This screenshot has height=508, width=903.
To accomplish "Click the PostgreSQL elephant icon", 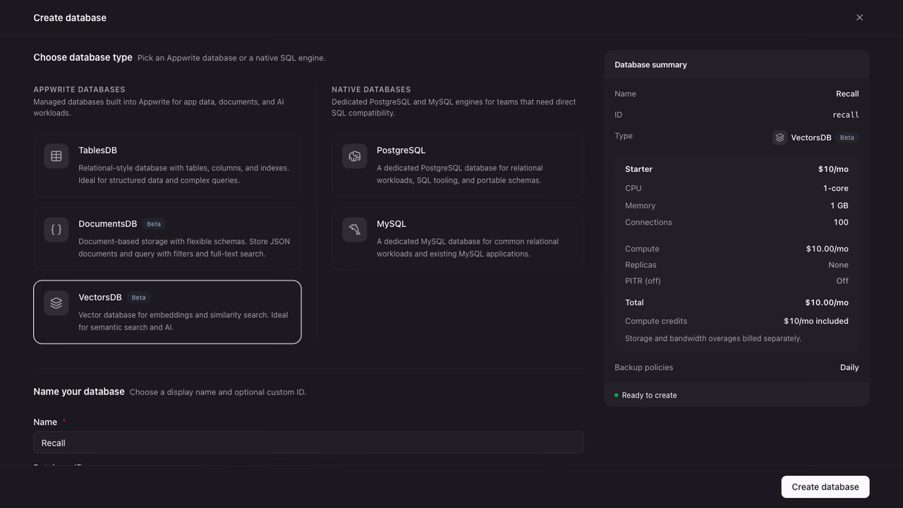I will [355, 156].
